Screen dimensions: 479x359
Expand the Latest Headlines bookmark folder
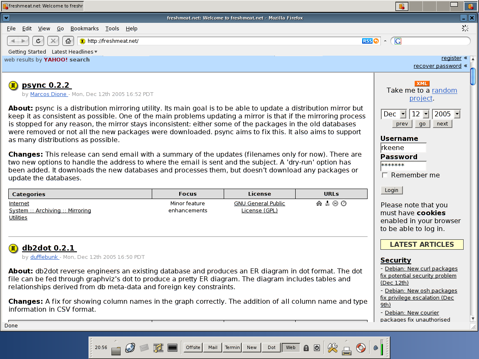click(74, 52)
